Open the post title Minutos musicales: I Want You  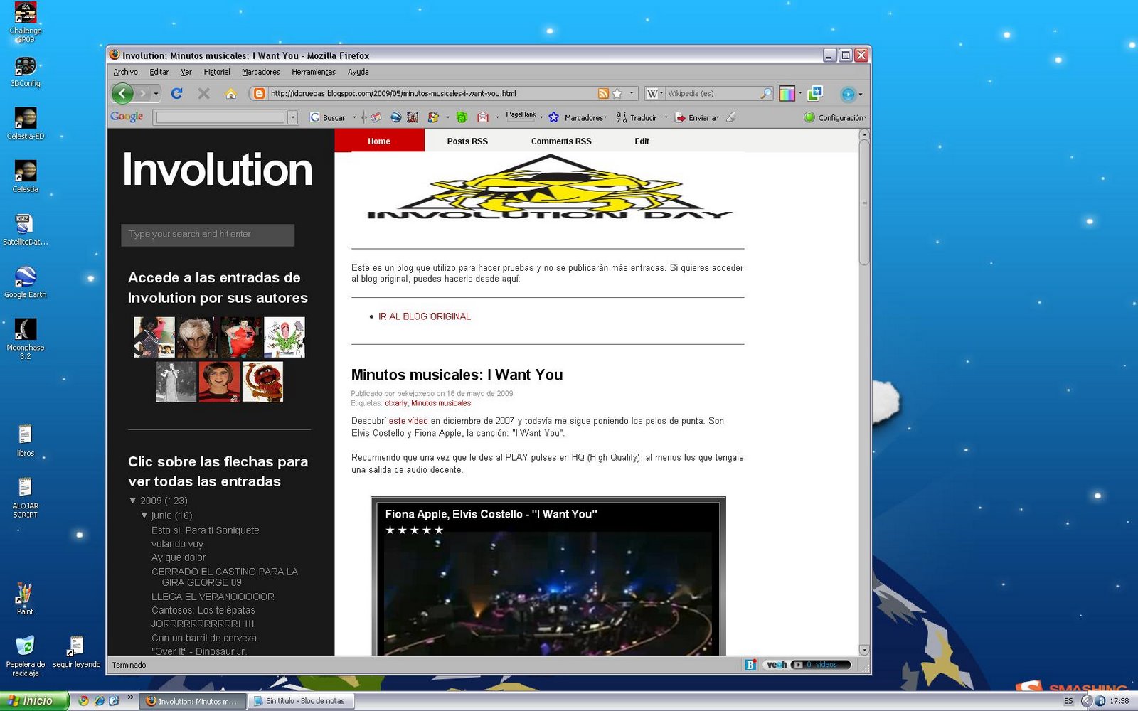[457, 375]
